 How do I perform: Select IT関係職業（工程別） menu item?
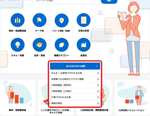75,91
